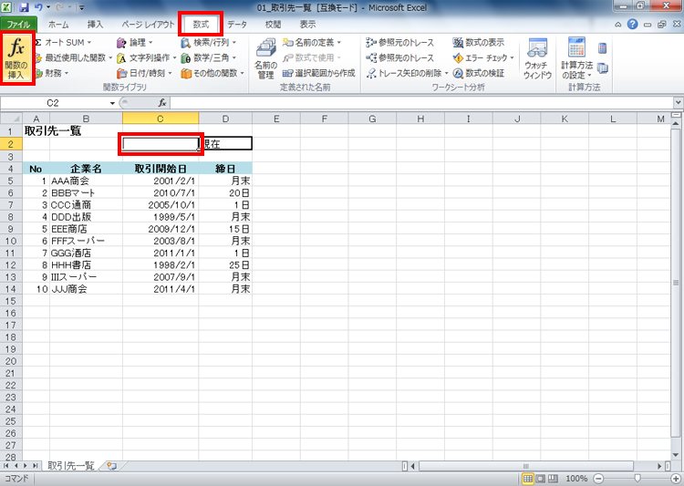This screenshot has height=486, width=684.
Task: Open Calculation Options (計算方法の設定)
Action: [x=576, y=59]
